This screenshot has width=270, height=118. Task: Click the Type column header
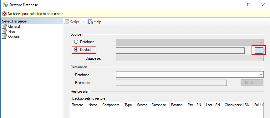point(128,105)
